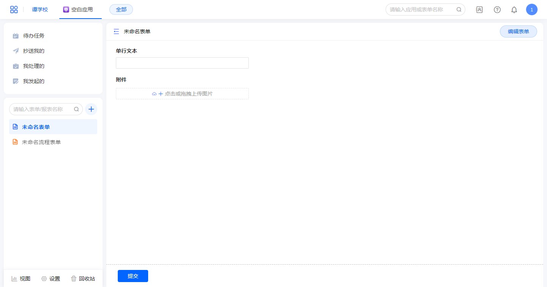This screenshot has height=287, width=547.
Task: Open the user avatar menu
Action: coord(531,10)
